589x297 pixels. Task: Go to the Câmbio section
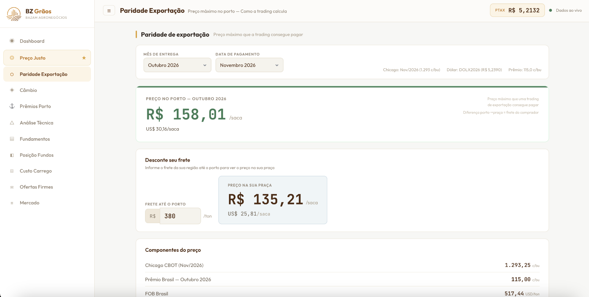click(47, 90)
